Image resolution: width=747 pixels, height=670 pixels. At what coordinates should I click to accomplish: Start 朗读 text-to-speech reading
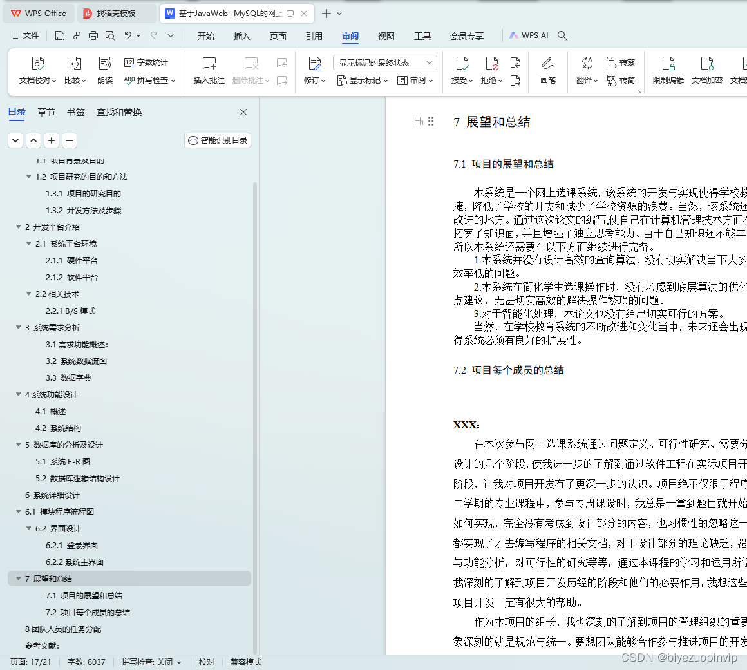tap(105, 71)
